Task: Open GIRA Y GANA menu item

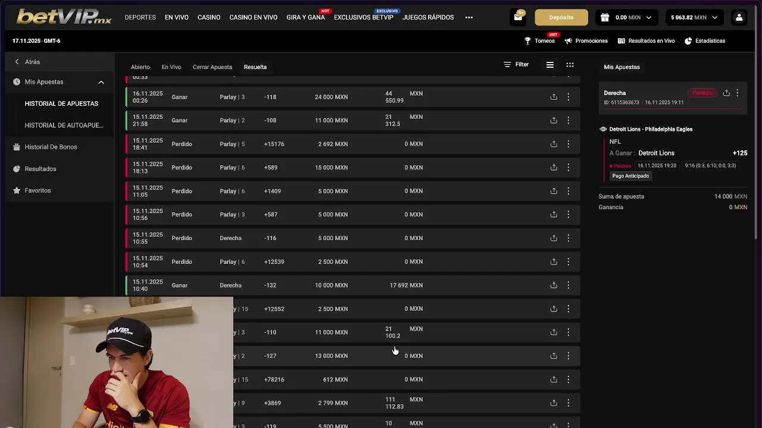Action: point(306,17)
